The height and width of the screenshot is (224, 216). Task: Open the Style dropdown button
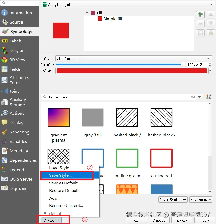pos(51,220)
